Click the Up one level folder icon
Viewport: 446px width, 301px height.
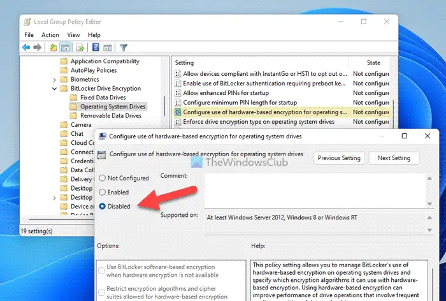point(53,48)
